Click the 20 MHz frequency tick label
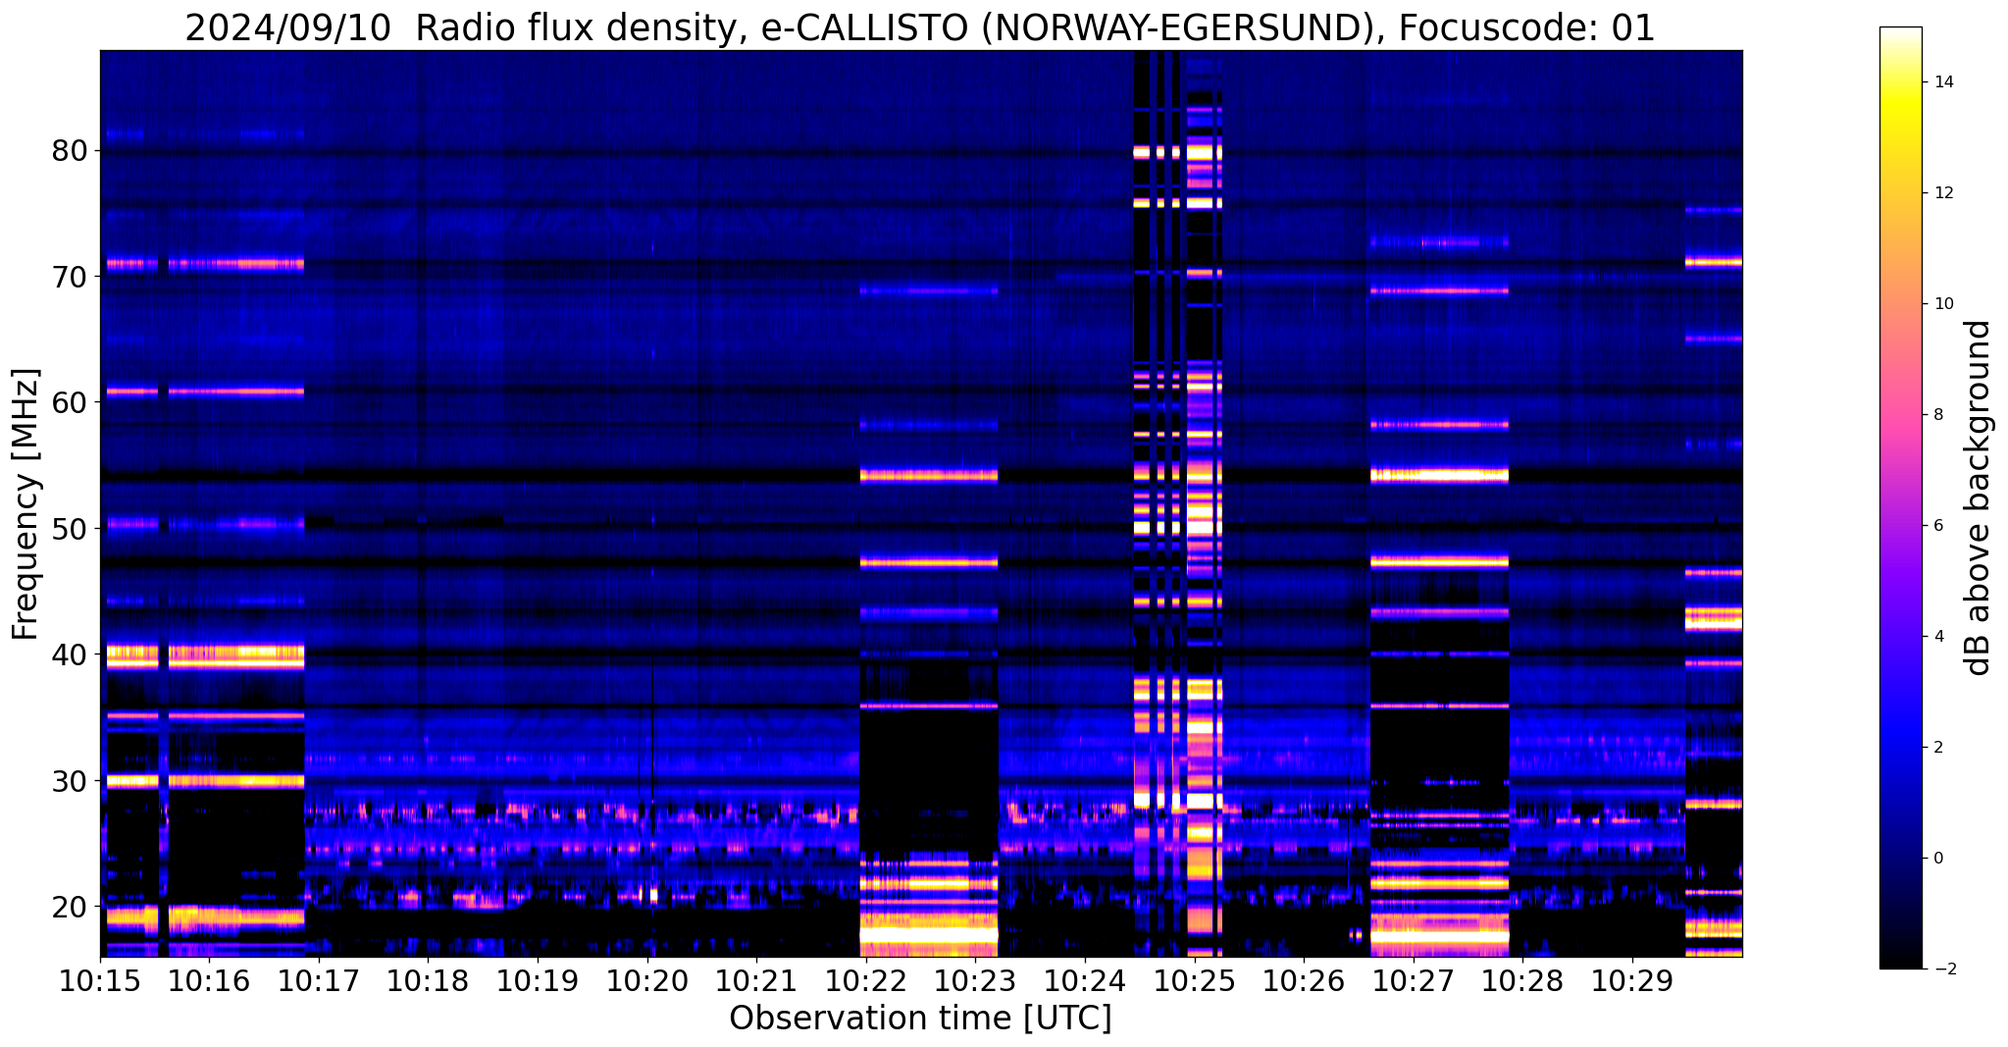Viewport: 2008px width, 1047px height. (x=71, y=906)
